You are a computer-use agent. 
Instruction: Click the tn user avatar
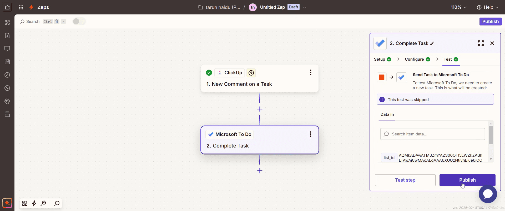[x=253, y=7]
